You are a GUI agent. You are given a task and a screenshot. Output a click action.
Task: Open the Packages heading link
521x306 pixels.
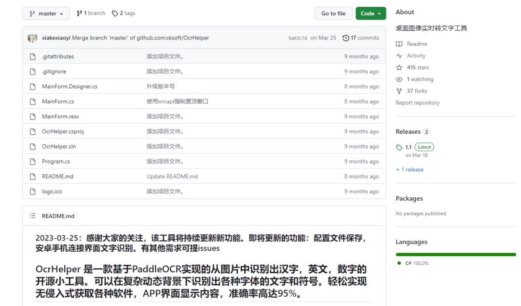tap(409, 199)
